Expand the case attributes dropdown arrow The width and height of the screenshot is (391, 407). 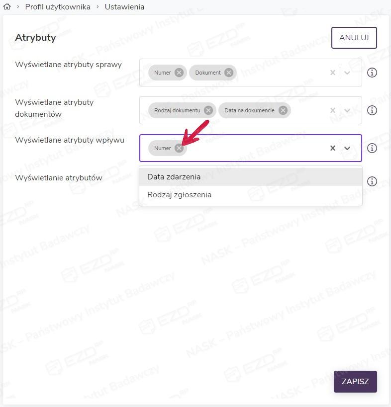click(347, 73)
